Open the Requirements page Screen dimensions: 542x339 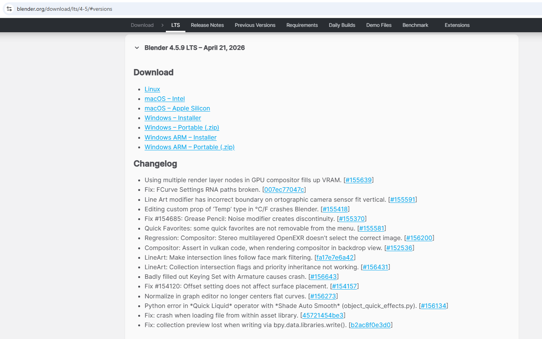click(302, 25)
